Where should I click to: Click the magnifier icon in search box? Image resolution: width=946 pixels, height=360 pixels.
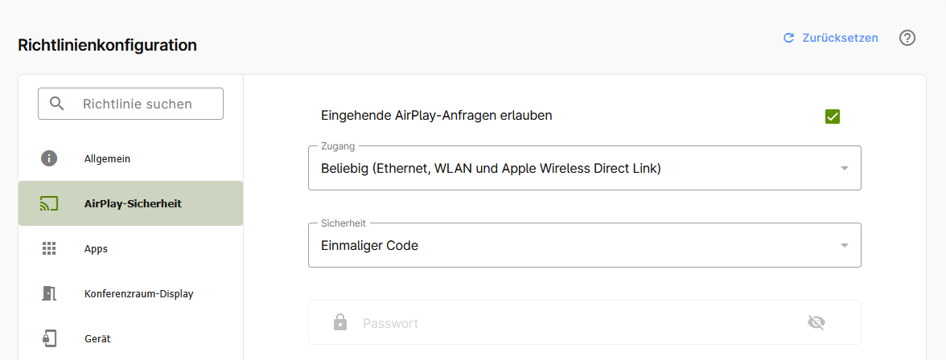pyautogui.click(x=56, y=104)
